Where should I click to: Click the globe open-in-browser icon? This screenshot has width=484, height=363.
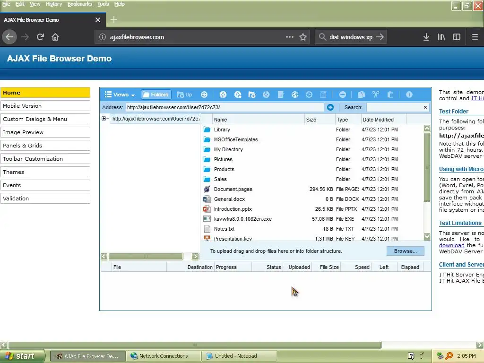295,95
